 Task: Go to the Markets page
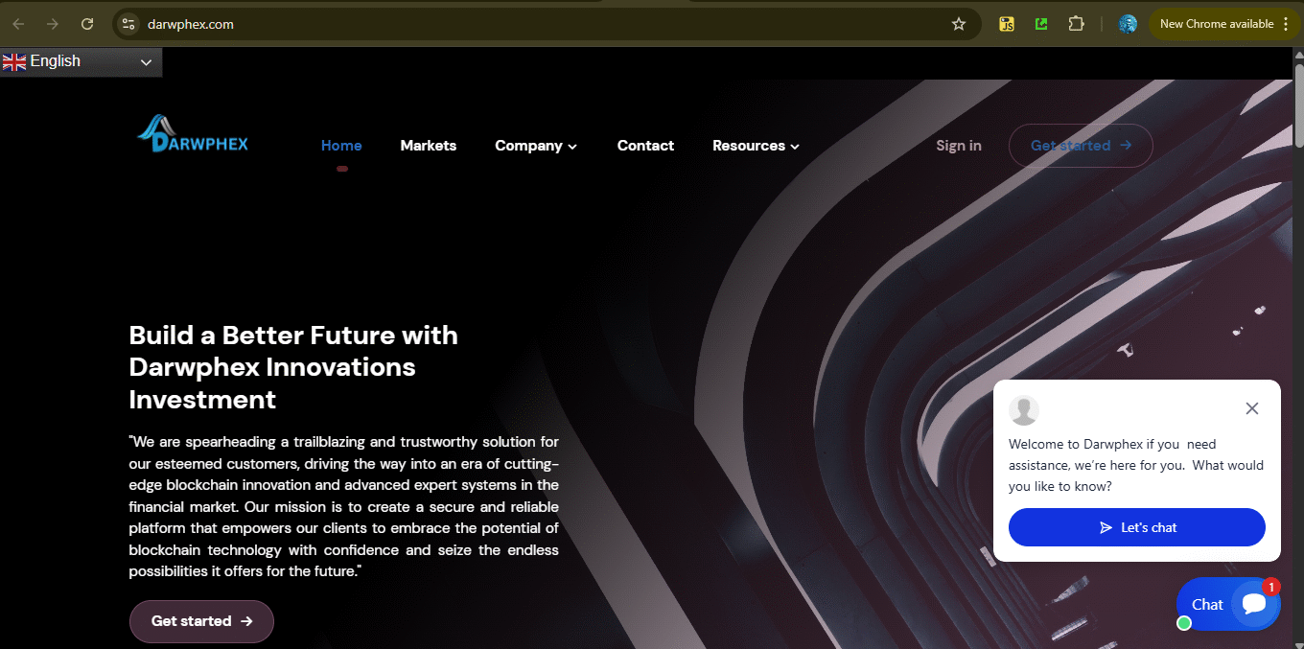(428, 146)
